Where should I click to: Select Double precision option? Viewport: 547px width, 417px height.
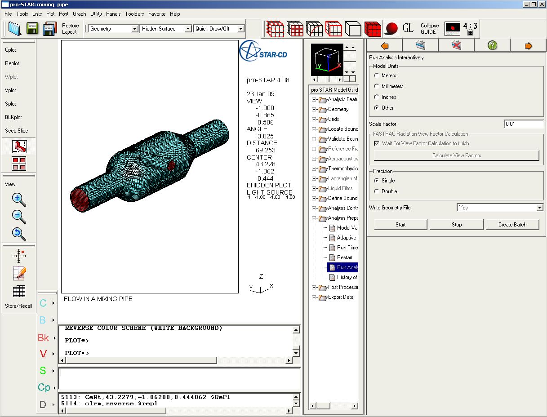click(377, 191)
